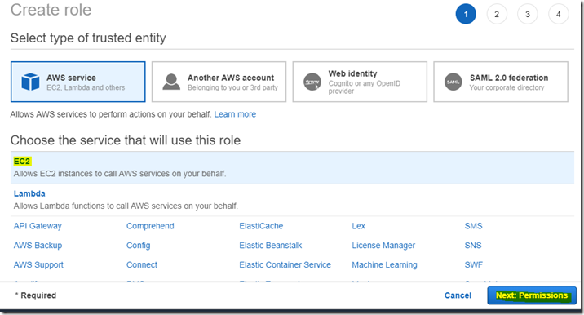The height and width of the screenshot is (315, 584).
Task: Select the Config service
Action: click(x=138, y=246)
